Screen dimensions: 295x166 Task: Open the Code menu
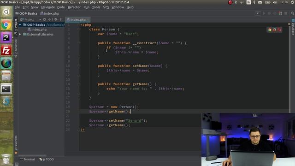click(x=61, y=7)
